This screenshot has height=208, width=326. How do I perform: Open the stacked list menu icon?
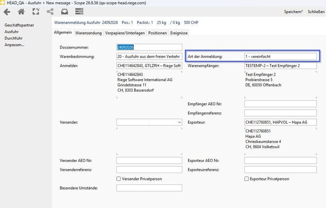(x=79, y=12)
